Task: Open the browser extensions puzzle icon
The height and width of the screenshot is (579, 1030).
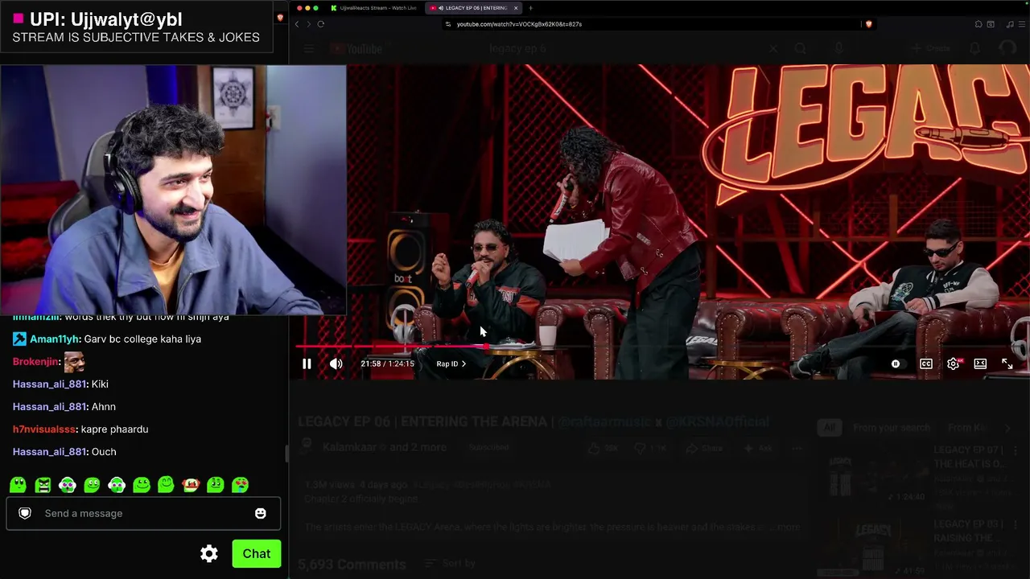Action: [x=978, y=24]
